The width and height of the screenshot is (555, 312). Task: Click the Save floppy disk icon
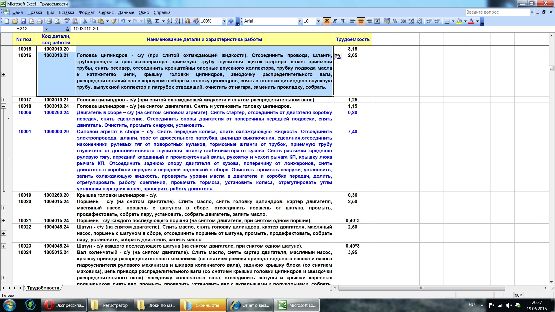tap(23, 21)
